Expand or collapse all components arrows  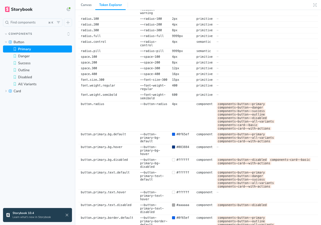tap(68, 34)
